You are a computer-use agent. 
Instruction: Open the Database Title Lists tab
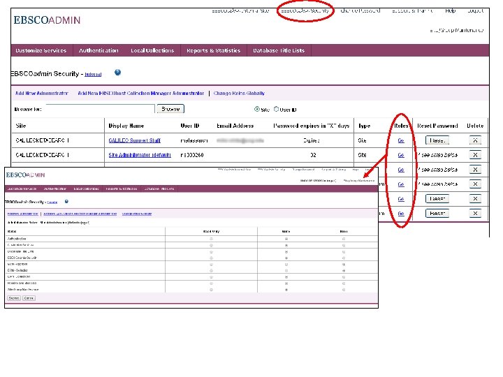[x=279, y=50]
